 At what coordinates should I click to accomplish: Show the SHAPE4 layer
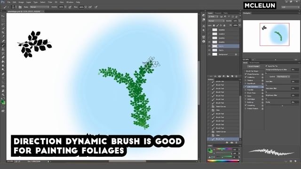[209, 30]
